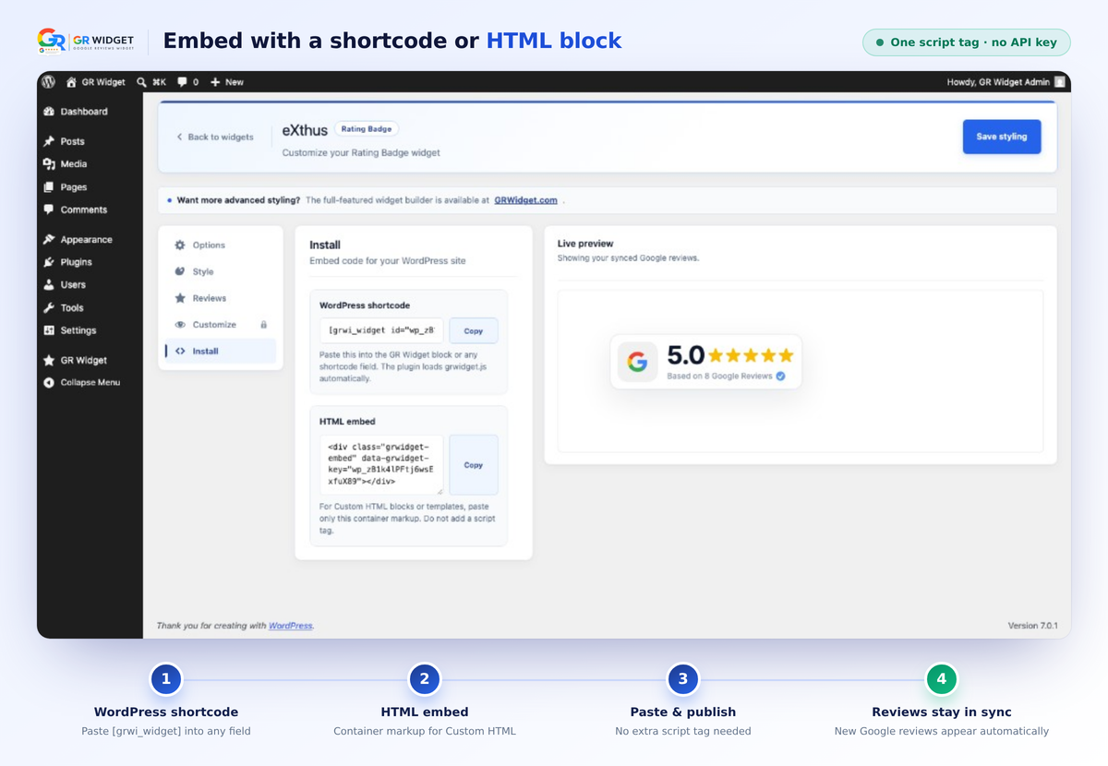The width and height of the screenshot is (1108, 766).
Task: Click the Comments speech bubble sidebar icon
Action: pyautogui.click(x=49, y=209)
